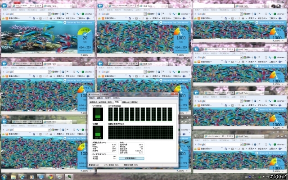Switch to the Networking tab in Task Manager

click(126, 102)
